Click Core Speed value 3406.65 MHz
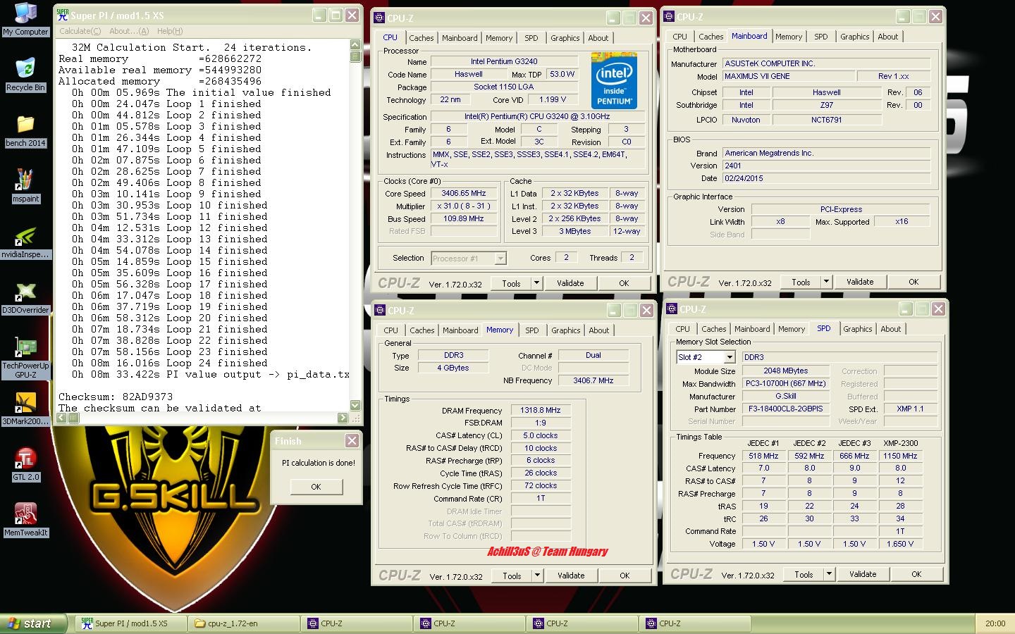Viewport: 1015px width, 634px height. pos(464,193)
